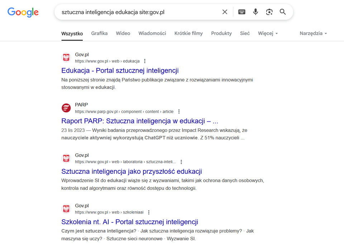
Task: Switch to the Grafika results tab
Action: click(99, 33)
